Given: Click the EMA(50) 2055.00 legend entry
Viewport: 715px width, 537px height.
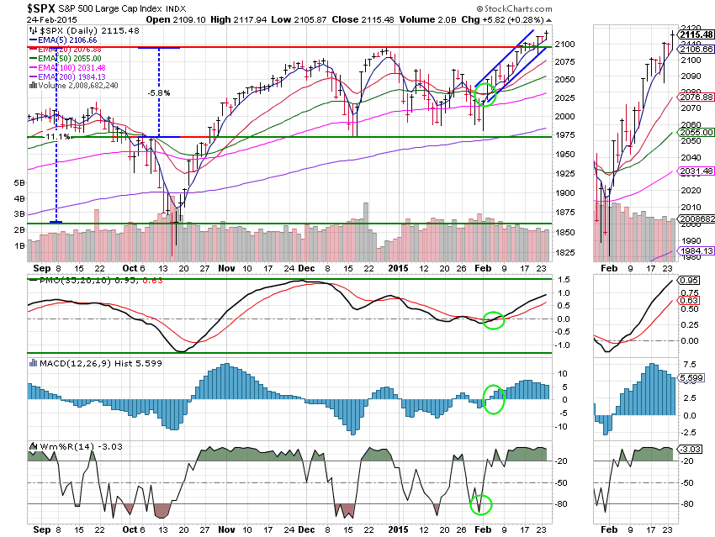Looking at the screenshot, I should click(66, 58).
